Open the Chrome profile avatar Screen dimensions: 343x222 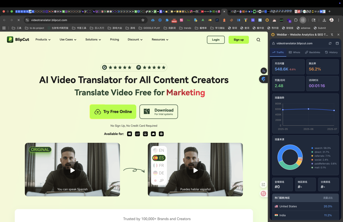tap(331, 20)
